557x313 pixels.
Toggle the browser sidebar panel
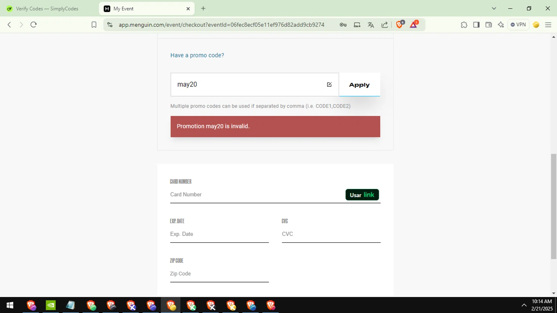(x=476, y=25)
